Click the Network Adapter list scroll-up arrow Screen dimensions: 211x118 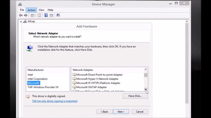tap(146, 69)
